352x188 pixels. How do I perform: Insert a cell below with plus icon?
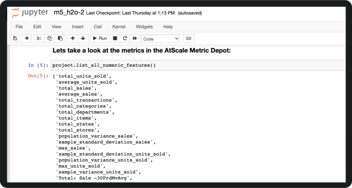(x=27, y=39)
